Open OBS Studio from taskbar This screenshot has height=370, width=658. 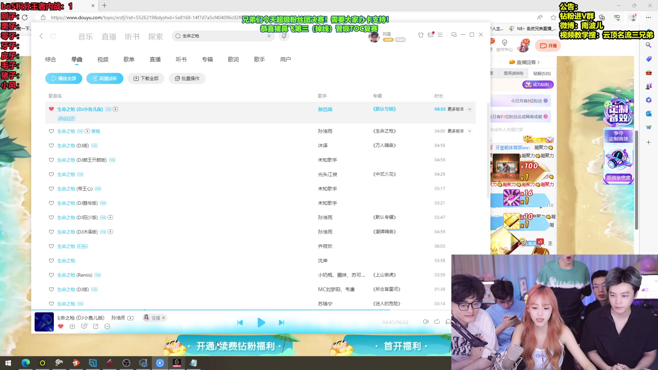point(126,363)
